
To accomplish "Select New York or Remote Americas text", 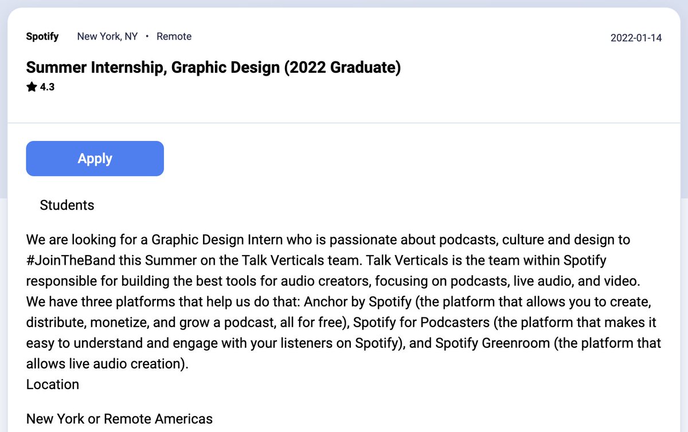I will click(x=119, y=418).
